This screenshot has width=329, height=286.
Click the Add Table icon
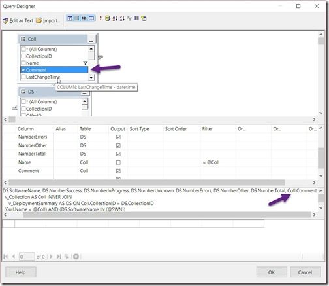click(x=144, y=18)
